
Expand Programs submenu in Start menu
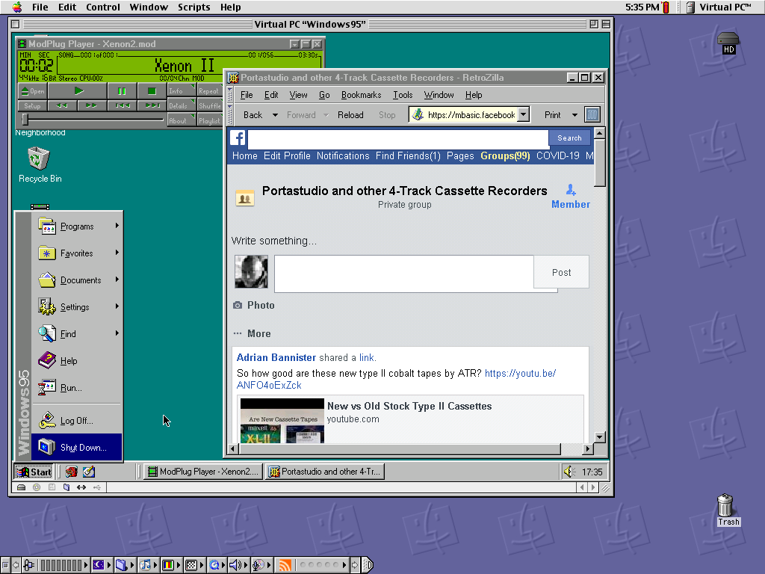[77, 226]
